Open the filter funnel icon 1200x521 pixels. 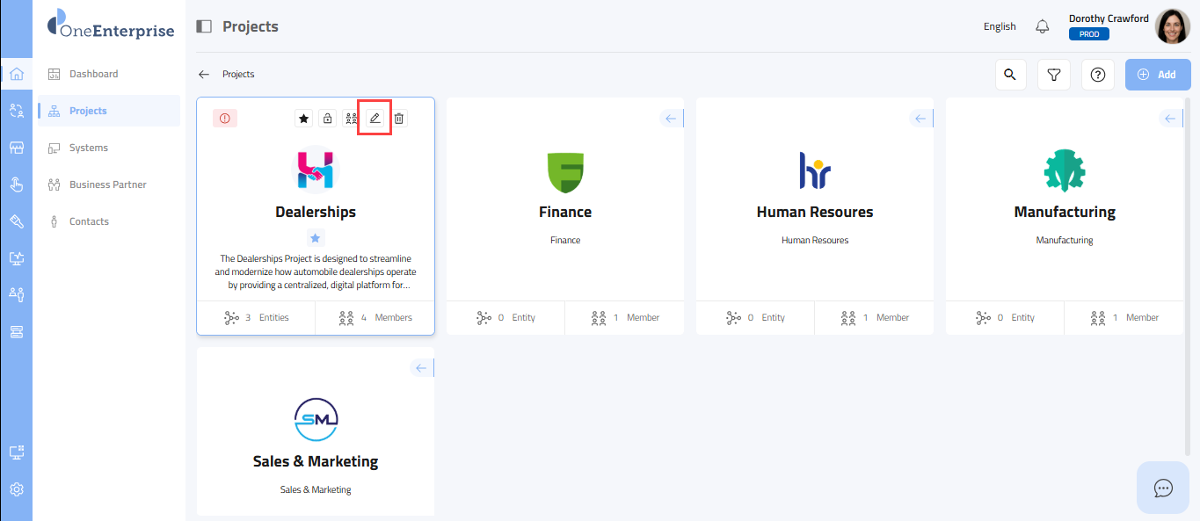click(x=1053, y=75)
